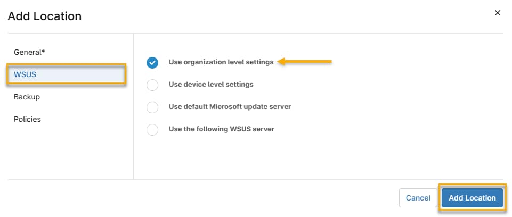This screenshot has width=512, height=217.
Task: Click the "Use organization level settings" label text
Action: pyautogui.click(x=221, y=62)
